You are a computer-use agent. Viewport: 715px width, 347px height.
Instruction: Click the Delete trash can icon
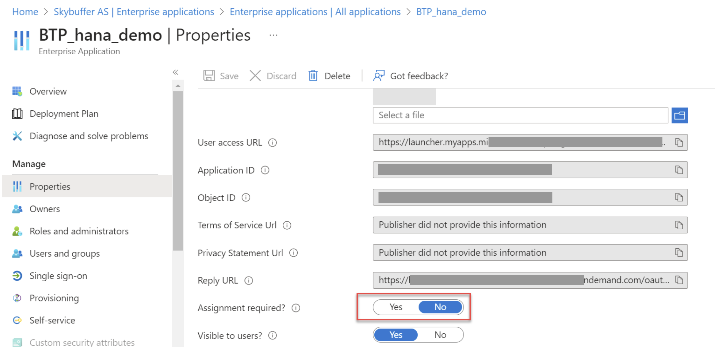pos(313,75)
